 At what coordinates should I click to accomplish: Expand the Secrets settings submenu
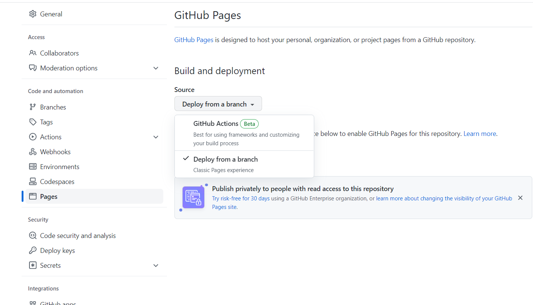[x=156, y=266]
